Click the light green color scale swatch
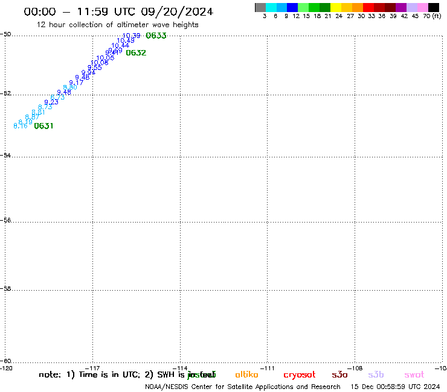The height and width of the screenshot is (392, 447). [x=303, y=7]
